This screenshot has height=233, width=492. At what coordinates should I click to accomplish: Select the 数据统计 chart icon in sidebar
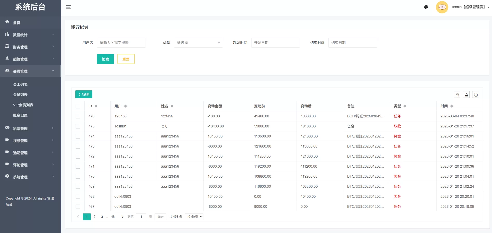click(7, 34)
